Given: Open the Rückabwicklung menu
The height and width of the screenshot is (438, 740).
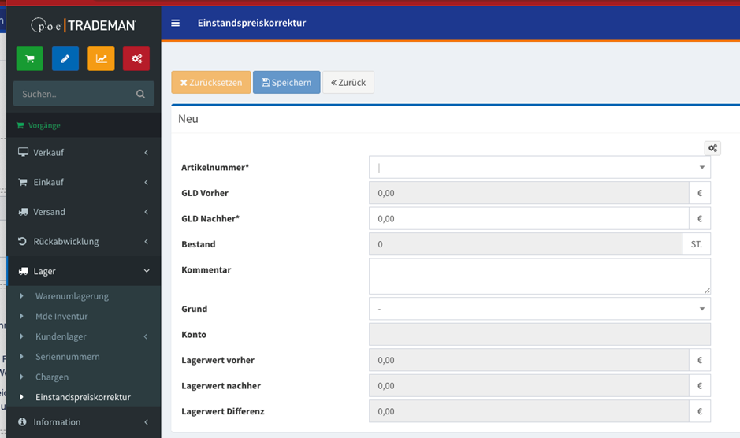Looking at the screenshot, I should (84, 242).
